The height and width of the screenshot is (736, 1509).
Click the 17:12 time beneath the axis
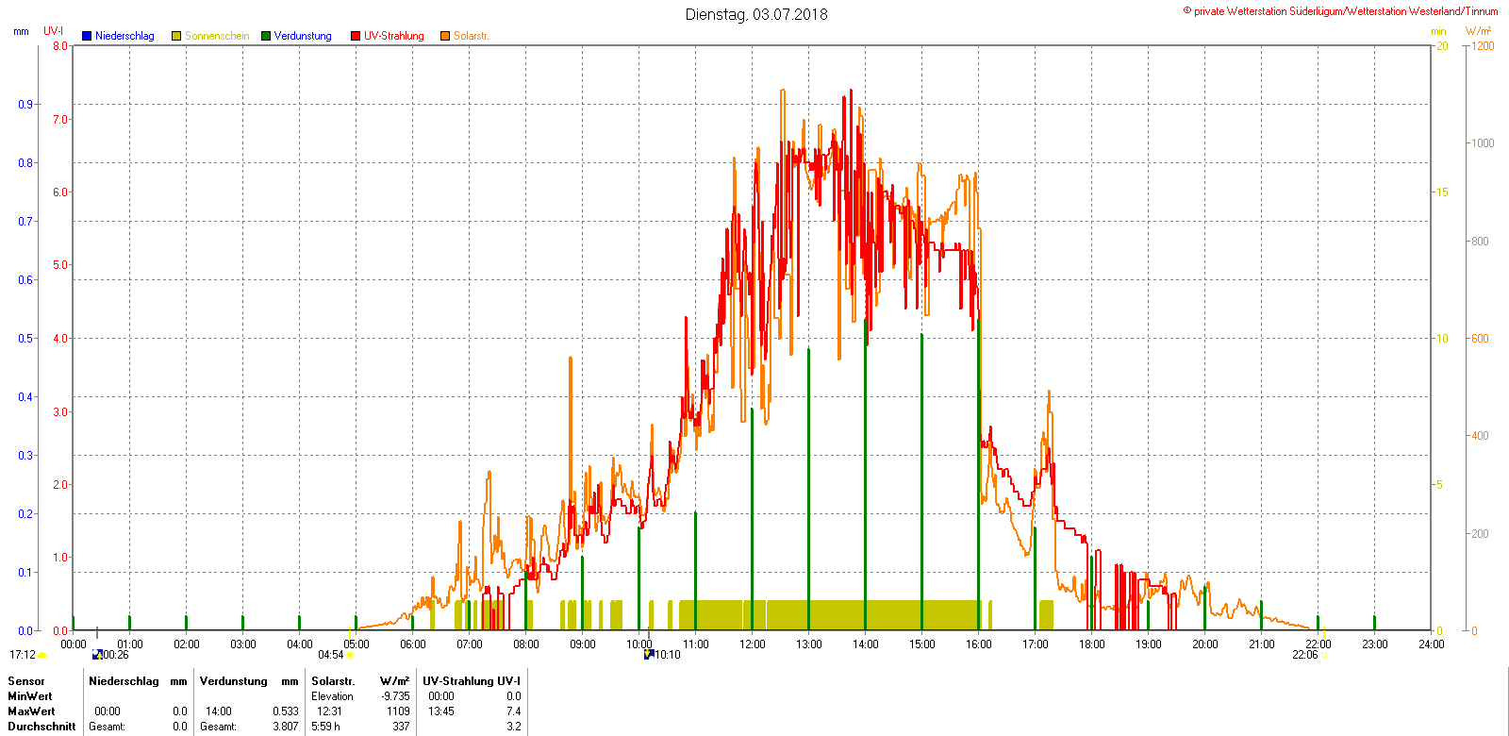[x=23, y=655]
